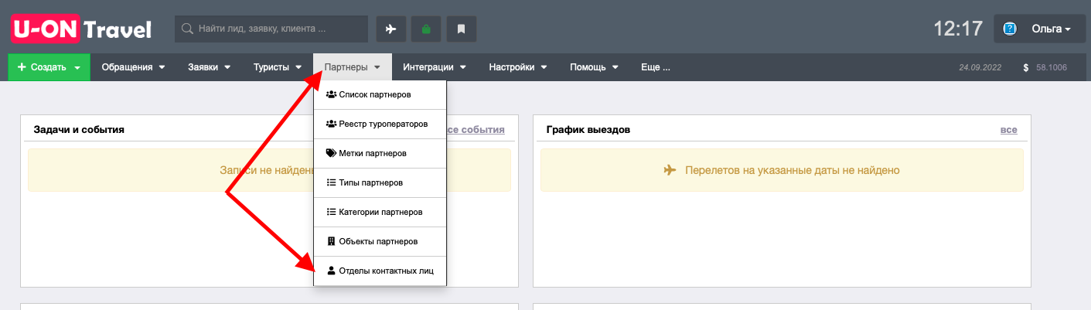Click the График выездов panel heading

[588, 129]
